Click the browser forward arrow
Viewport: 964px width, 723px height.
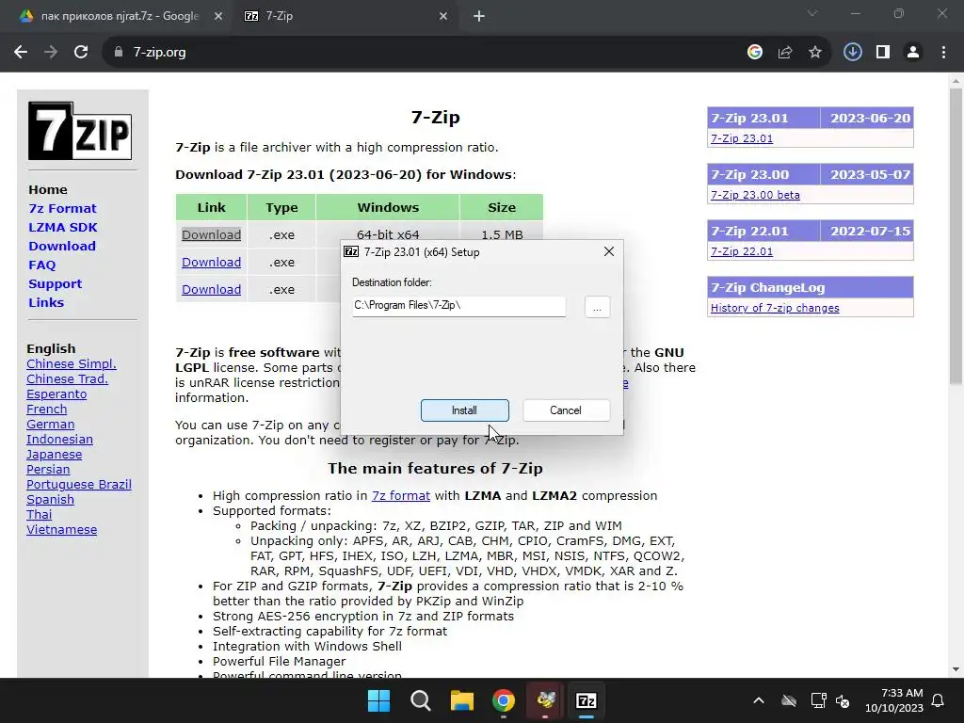coord(51,53)
